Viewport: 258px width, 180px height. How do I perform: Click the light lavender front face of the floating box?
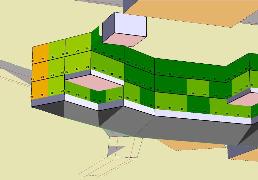[130, 24]
